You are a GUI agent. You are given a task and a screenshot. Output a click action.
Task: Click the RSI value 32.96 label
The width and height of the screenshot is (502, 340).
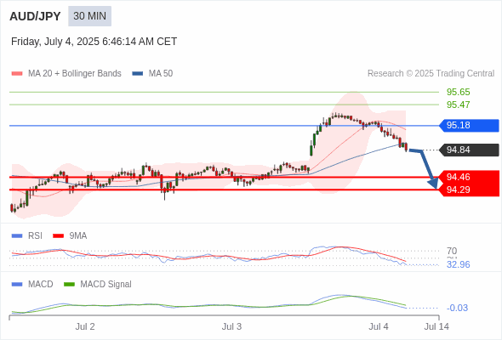(x=458, y=264)
